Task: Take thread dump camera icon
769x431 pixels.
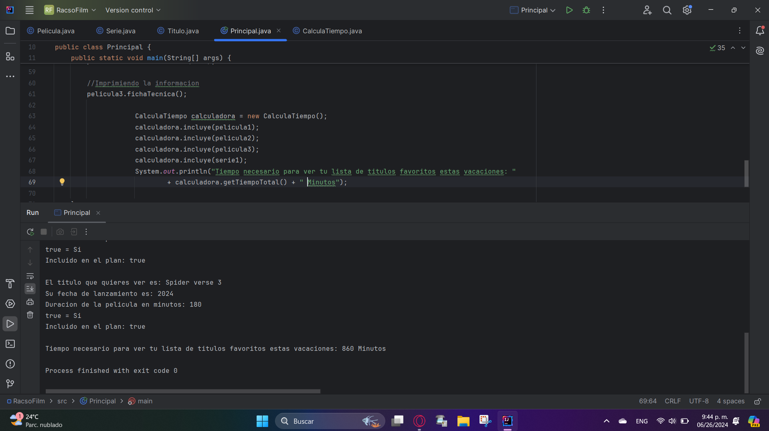Action: tap(60, 232)
